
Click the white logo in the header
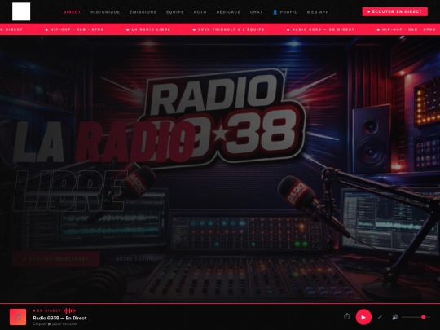[21, 11]
